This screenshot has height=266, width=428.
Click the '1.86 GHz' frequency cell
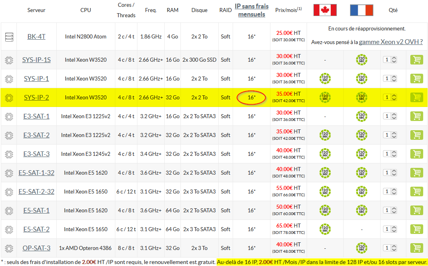[x=151, y=36]
